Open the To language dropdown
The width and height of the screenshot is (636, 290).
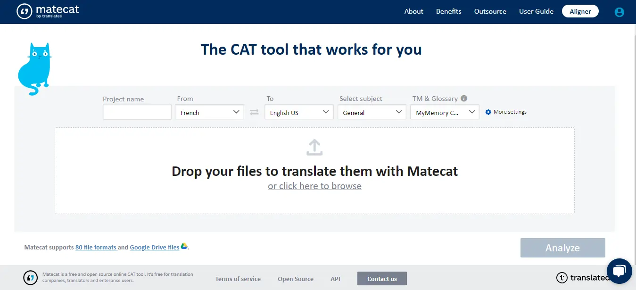(299, 112)
